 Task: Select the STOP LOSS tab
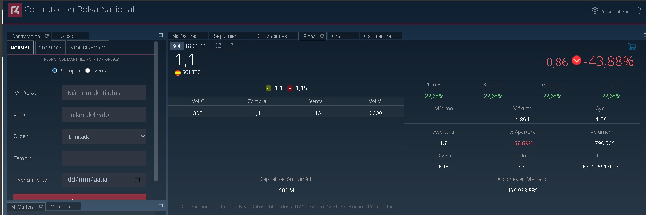(x=50, y=48)
